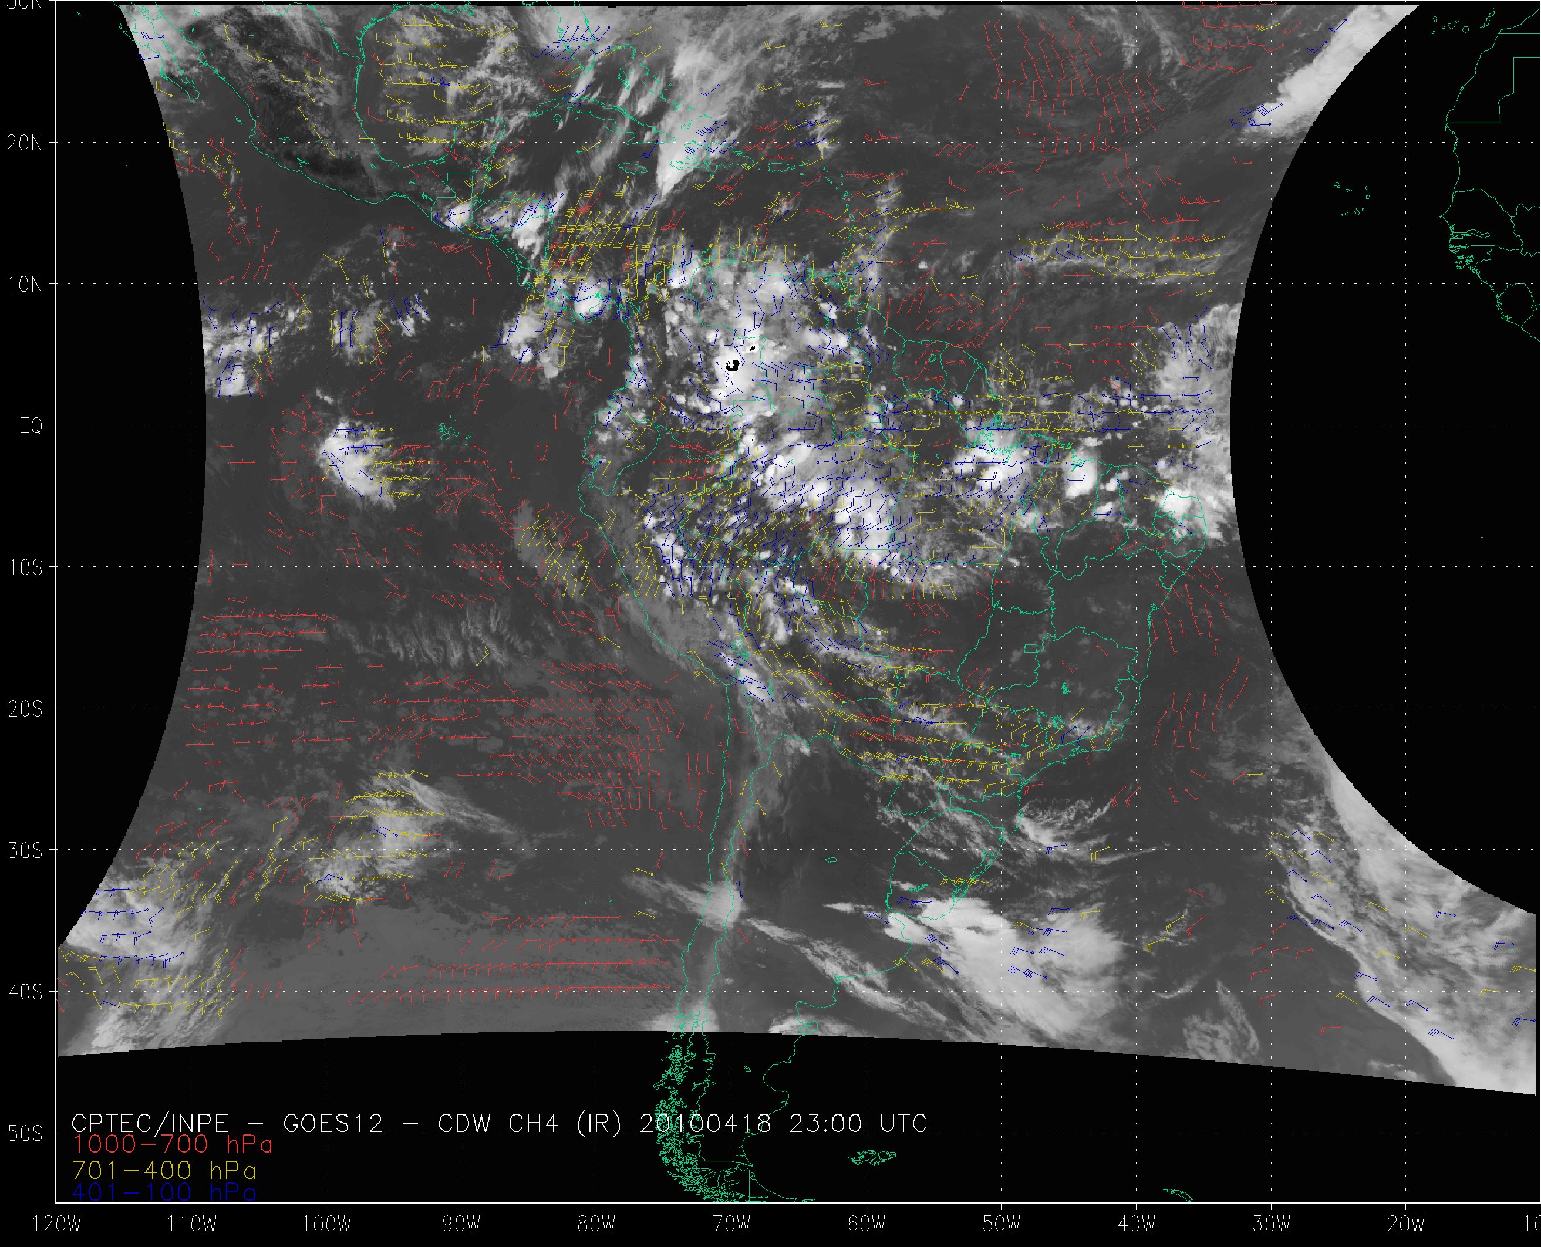Viewport: 1541px width, 1247px height.
Task: Click the 20W longitude axis label
Action: (1406, 1224)
